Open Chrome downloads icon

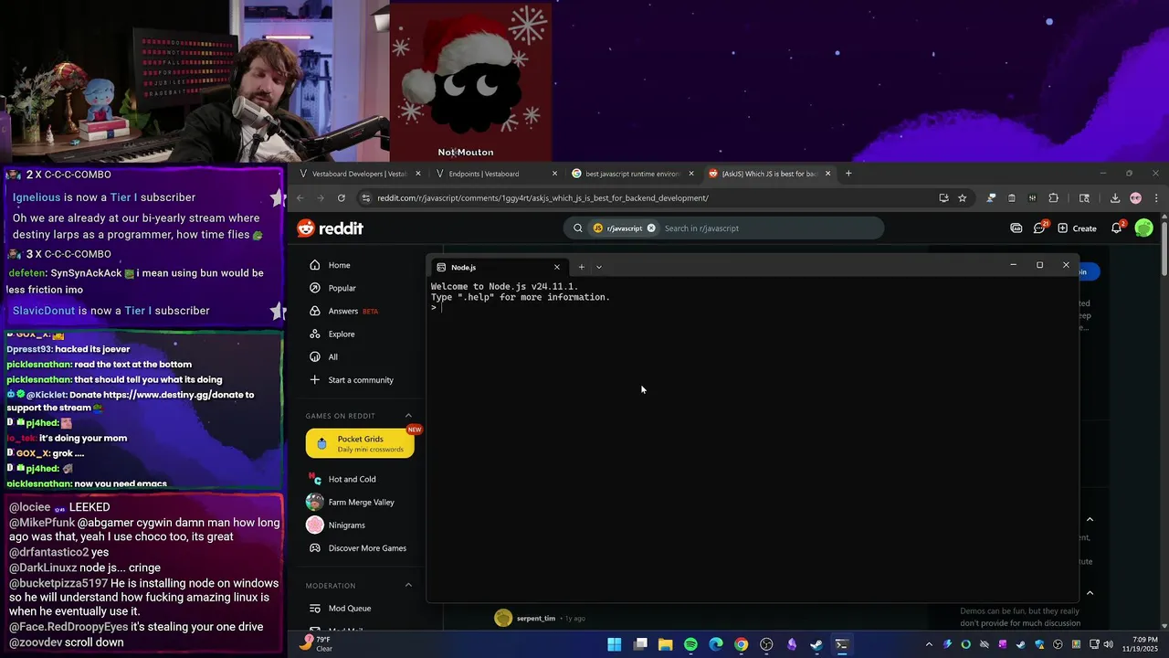coord(1115,197)
